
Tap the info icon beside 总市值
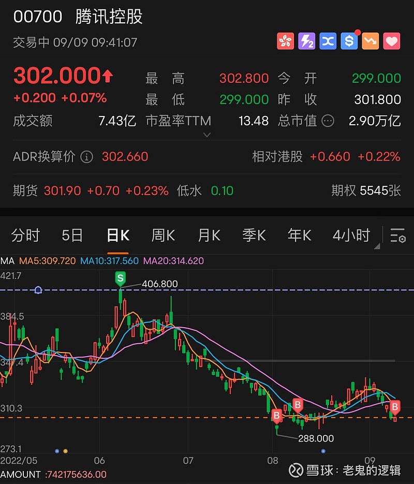coord(328,121)
